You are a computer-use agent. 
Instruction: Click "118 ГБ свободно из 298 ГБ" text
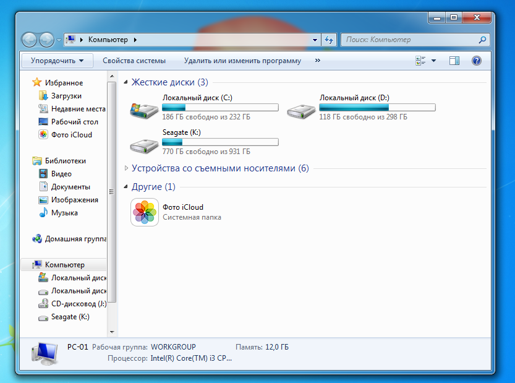click(x=363, y=117)
